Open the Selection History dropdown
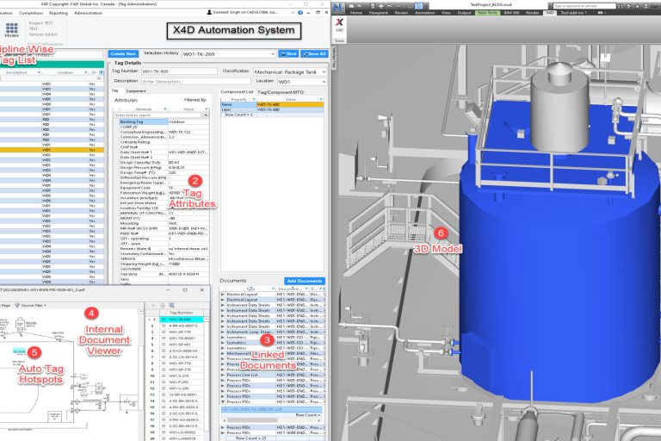This screenshot has height=441, width=661. tap(273, 54)
